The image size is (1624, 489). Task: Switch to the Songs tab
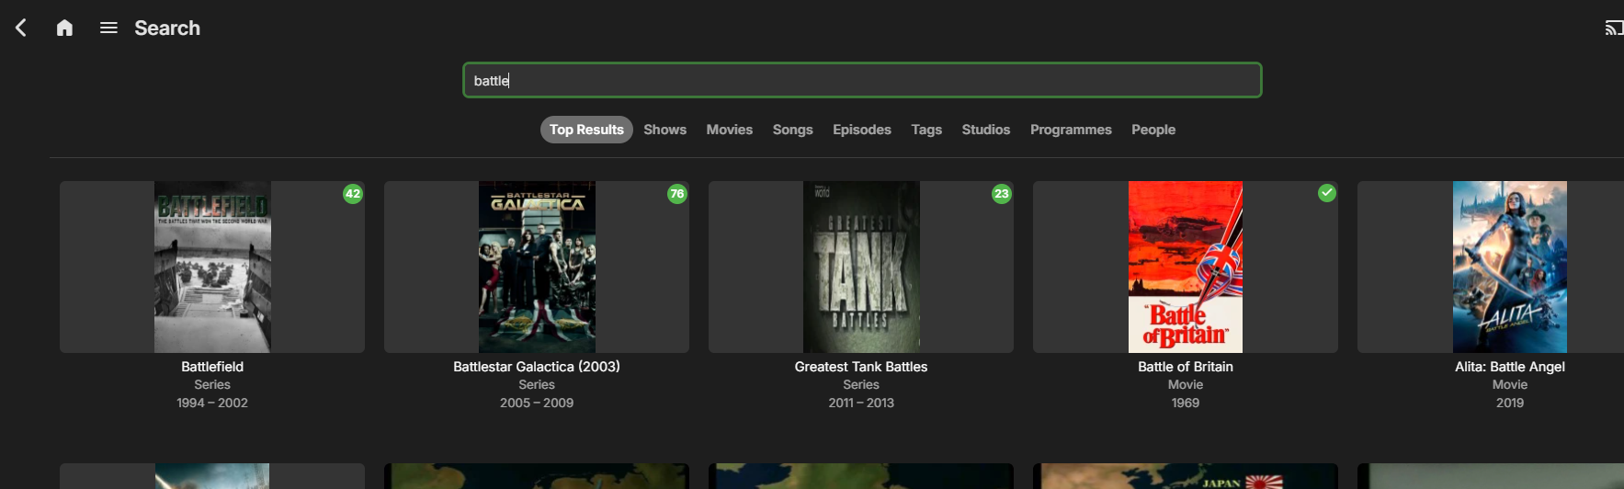[x=793, y=130]
